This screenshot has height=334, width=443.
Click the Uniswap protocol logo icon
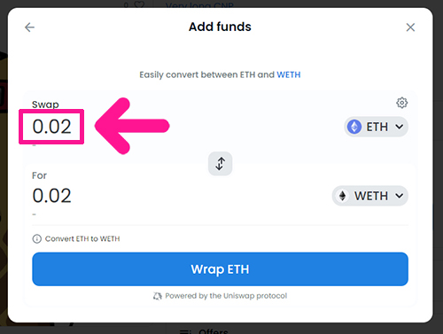coord(158,296)
